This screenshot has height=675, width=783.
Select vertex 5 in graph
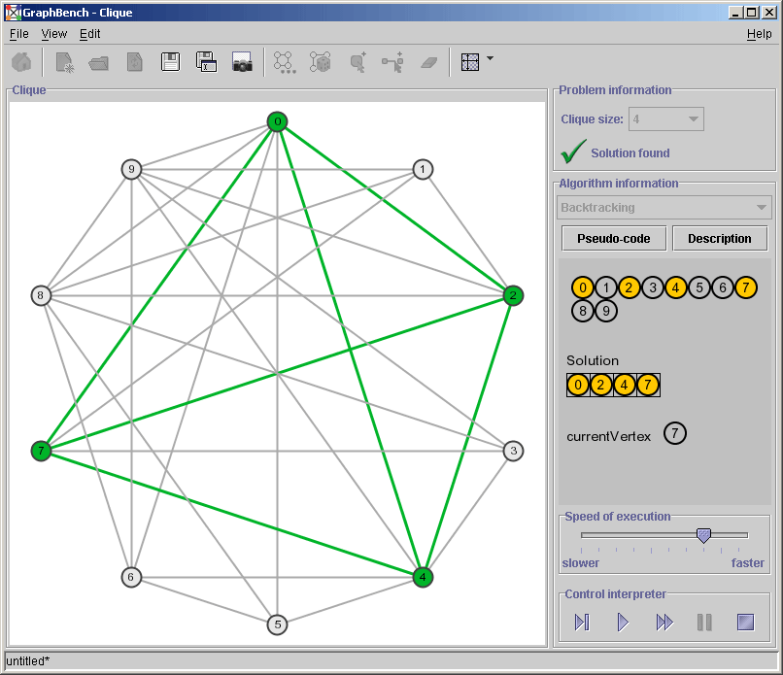click(277, 624)
